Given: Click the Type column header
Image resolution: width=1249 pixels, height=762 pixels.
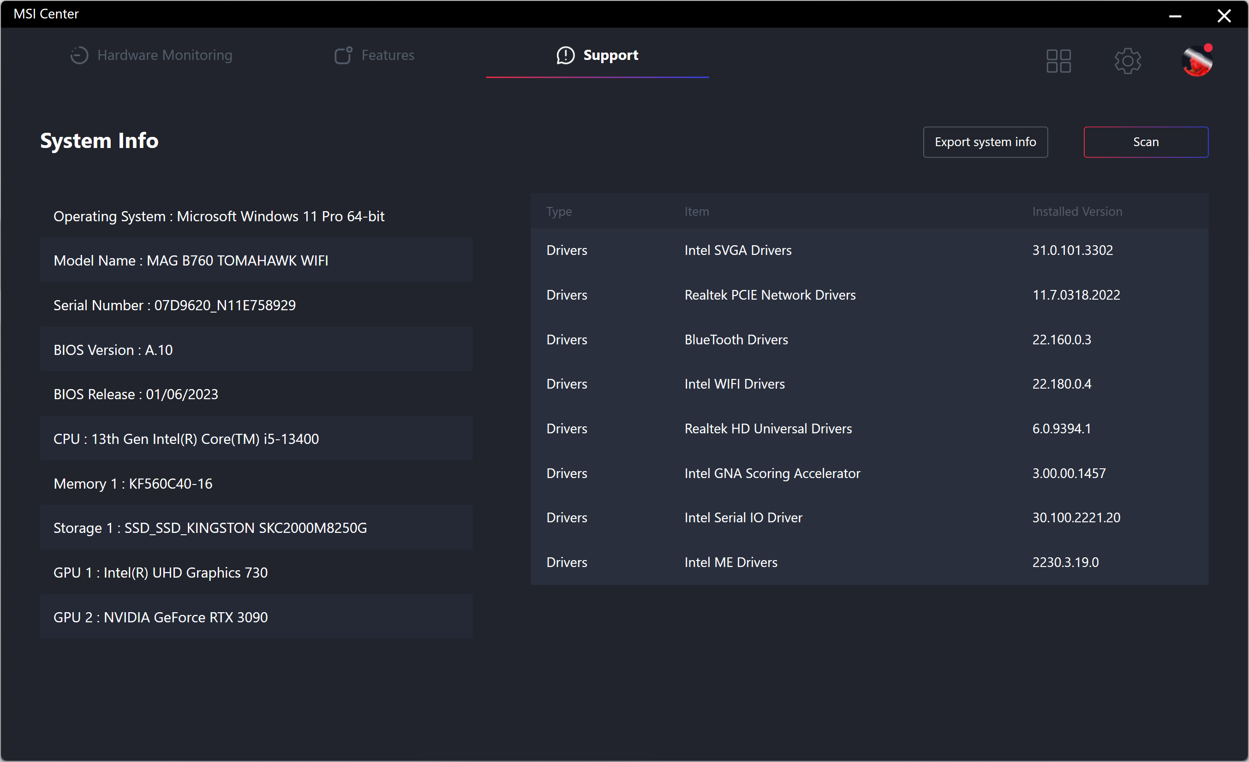Looking at the screenshot, I should coord(559,212).
